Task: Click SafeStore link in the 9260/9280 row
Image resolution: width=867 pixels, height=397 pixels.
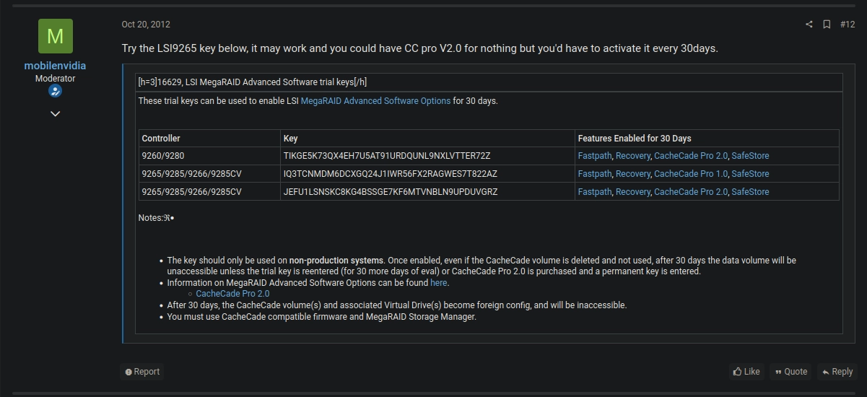Action: [750, 156]
